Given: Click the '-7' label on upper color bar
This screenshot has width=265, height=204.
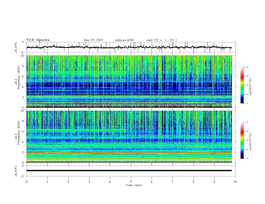Looking at the screenshot, I should 247,104.
